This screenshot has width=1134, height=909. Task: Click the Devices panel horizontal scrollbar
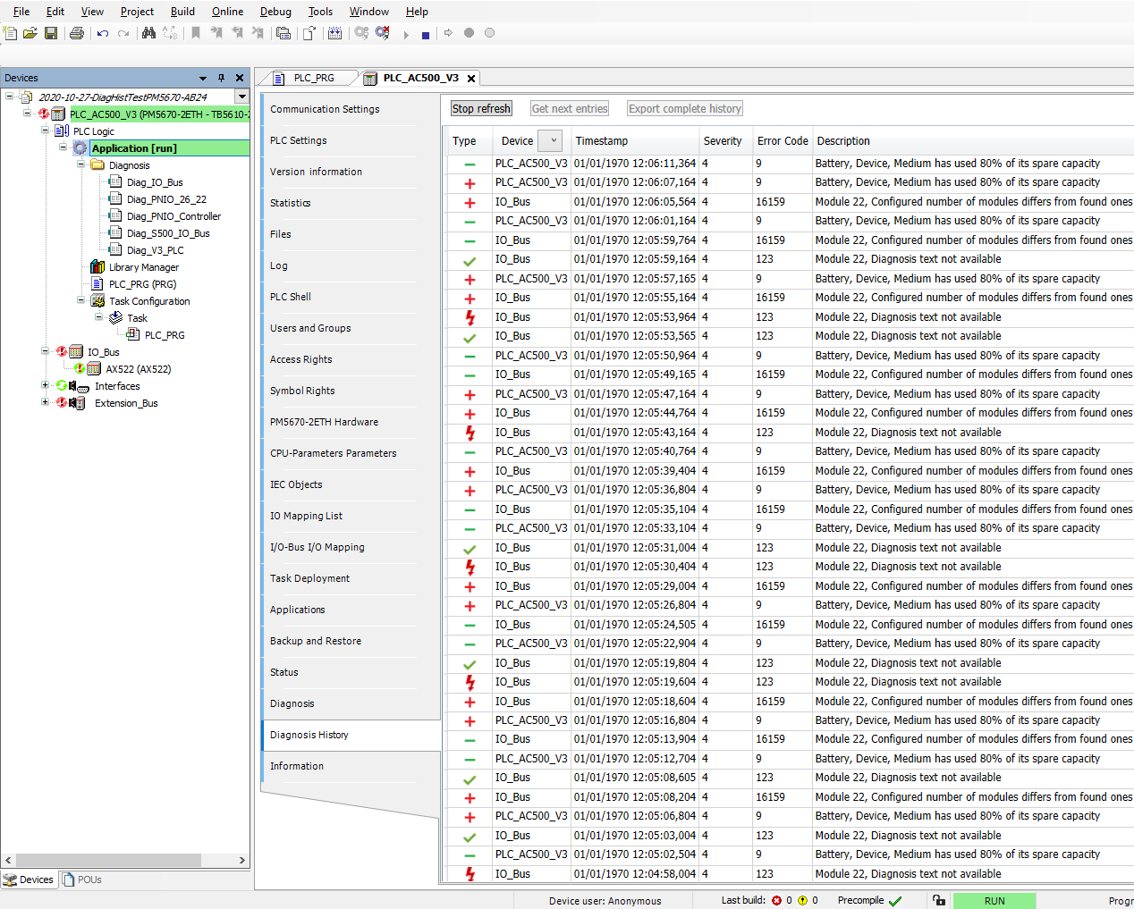pos(125,860)
